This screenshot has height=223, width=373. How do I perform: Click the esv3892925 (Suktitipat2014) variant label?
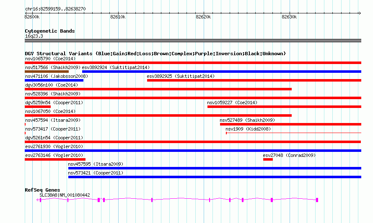[181, 76]
